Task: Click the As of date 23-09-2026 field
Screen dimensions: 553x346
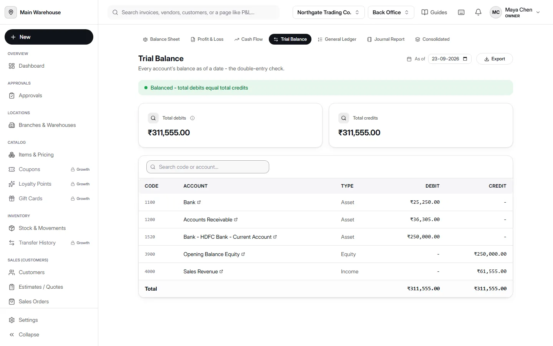Action: [450, 59]
